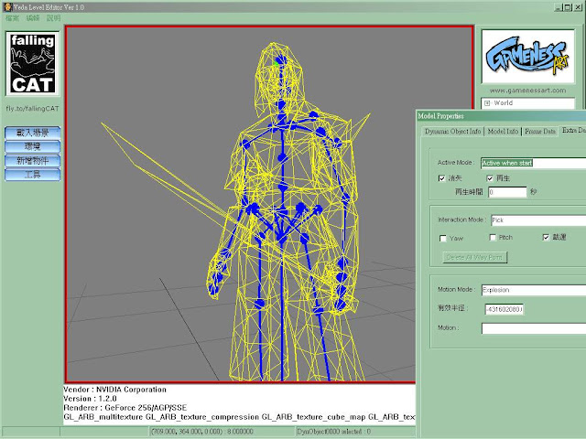The width and height of the screenshot is (586, 439).
Task: Click the Version : 1.2.0 log line
Action: [90, 399]
